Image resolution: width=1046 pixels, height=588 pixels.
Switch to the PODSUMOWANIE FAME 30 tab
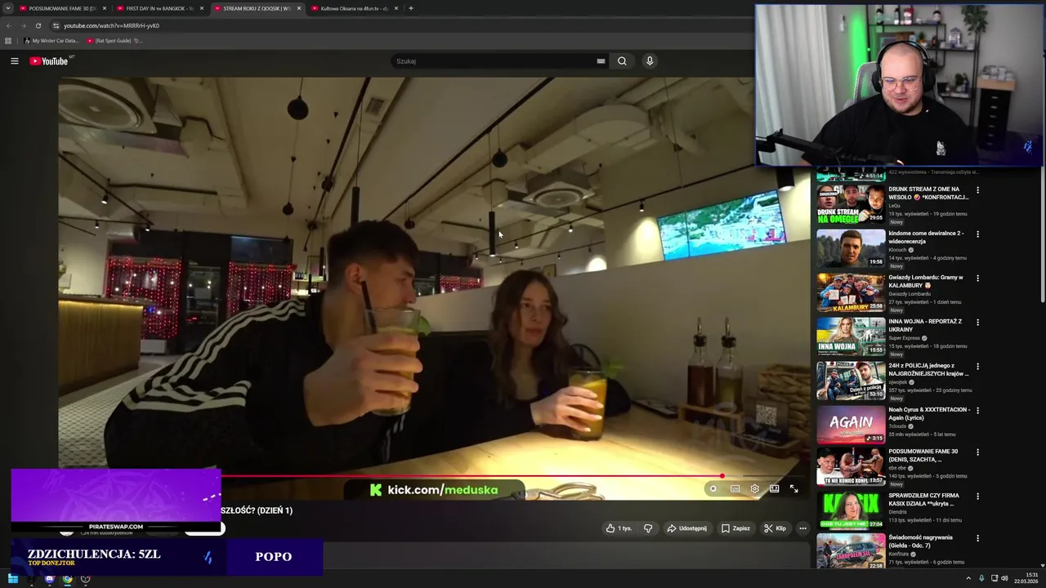point(61,8)
